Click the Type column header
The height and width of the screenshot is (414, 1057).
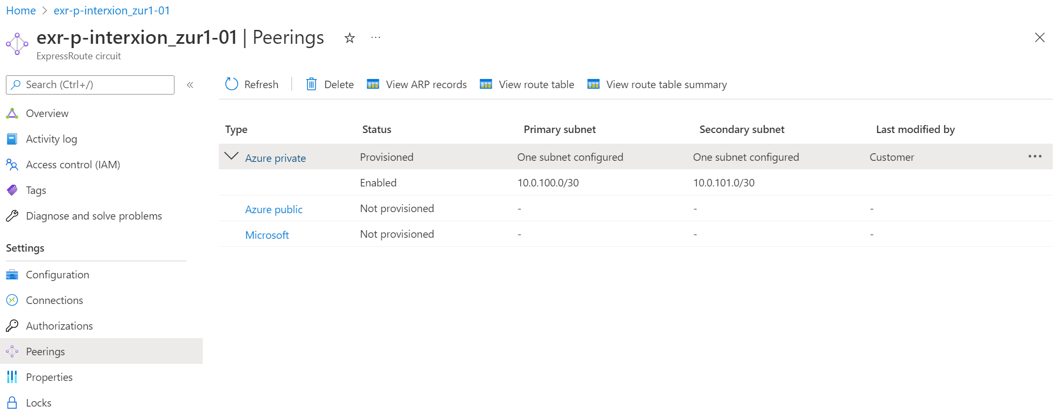236,129
